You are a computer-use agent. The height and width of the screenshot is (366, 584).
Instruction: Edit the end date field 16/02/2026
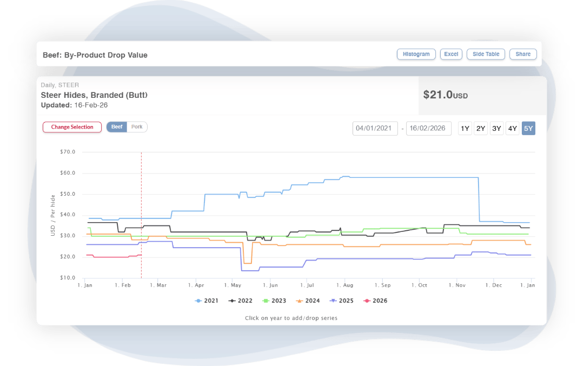(428, 129)
